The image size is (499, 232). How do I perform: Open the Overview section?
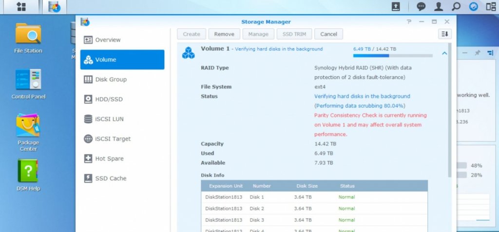coord(122,40)
